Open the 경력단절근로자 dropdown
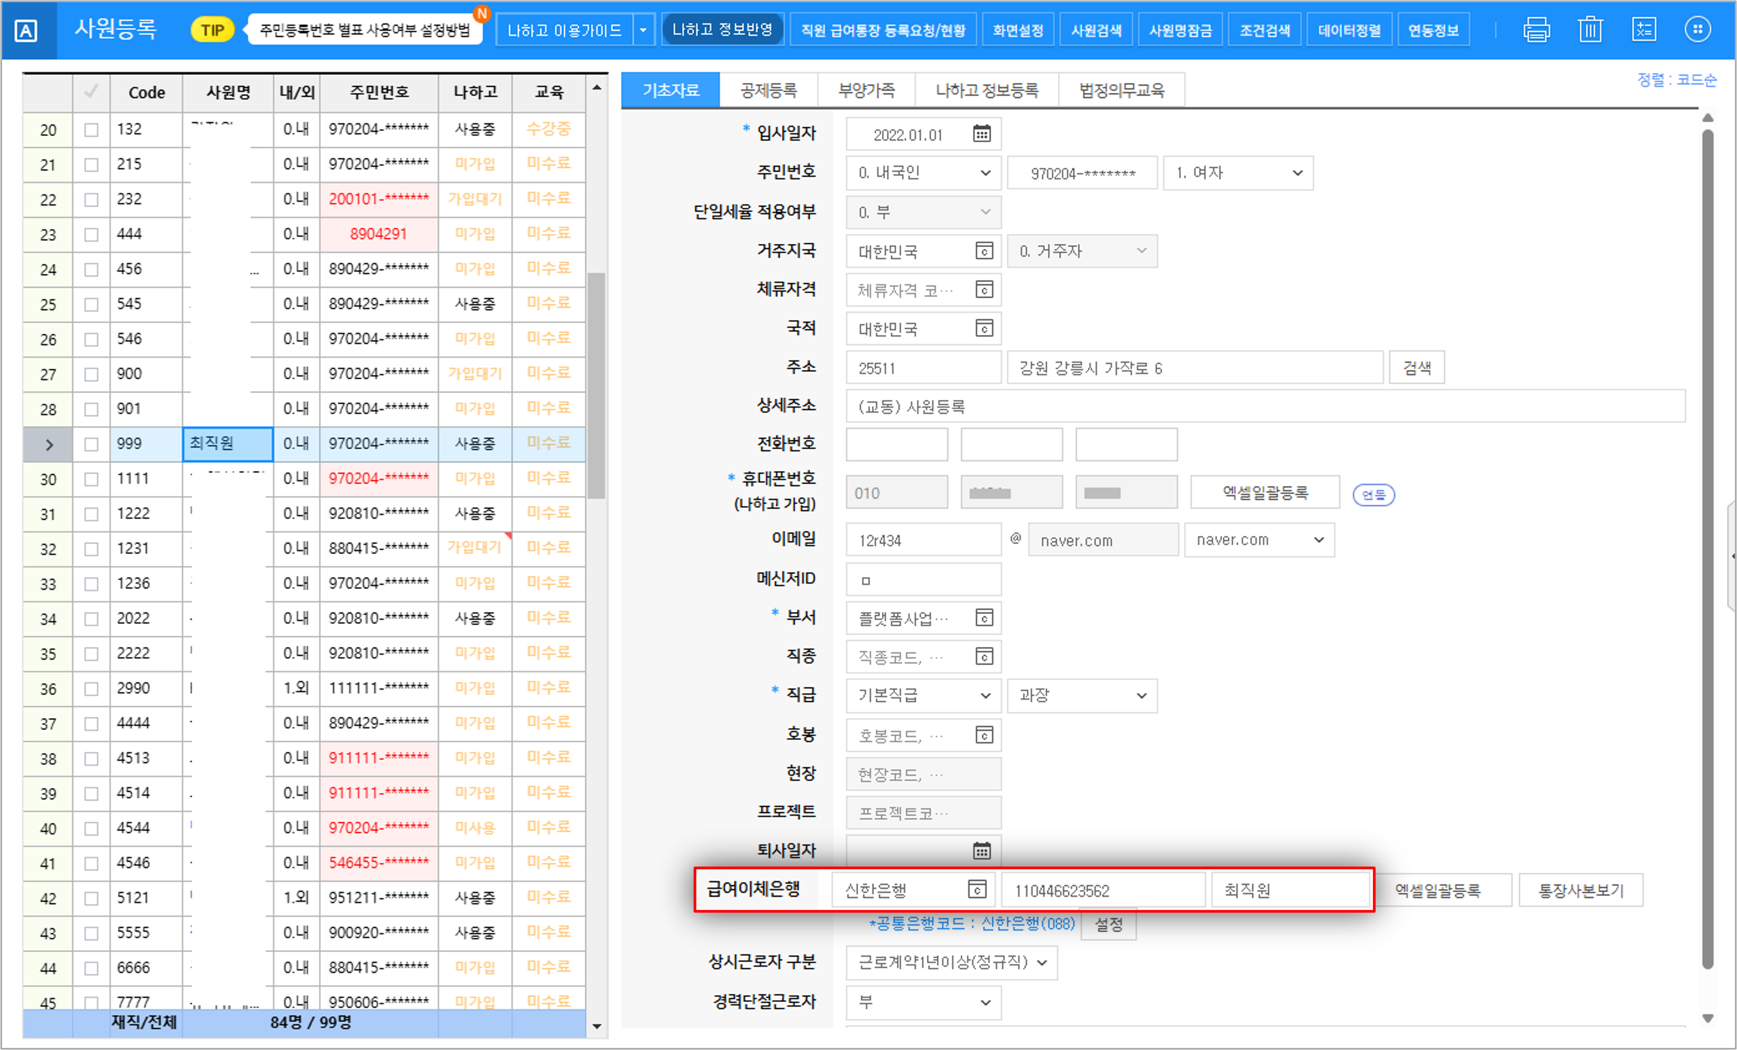The width and height of the screenshot is (1737, 1050). tap(923, 1002)
